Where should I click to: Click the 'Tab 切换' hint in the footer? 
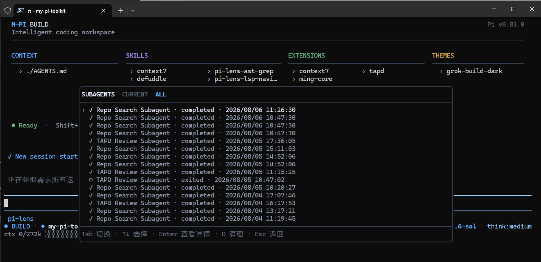coord(96,234)
